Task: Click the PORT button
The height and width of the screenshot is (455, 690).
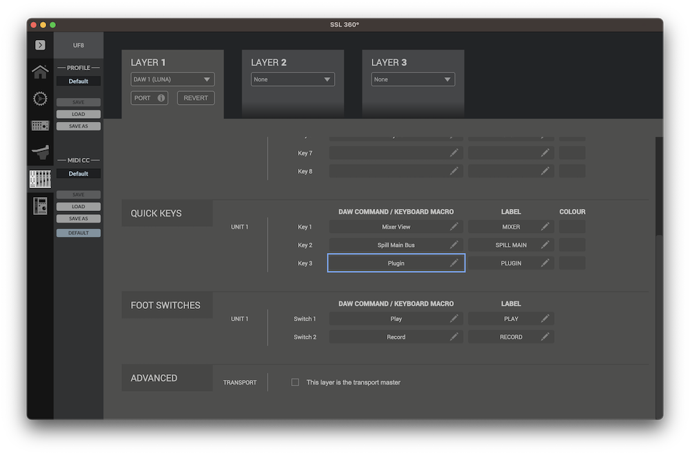Action: point(149,98)
